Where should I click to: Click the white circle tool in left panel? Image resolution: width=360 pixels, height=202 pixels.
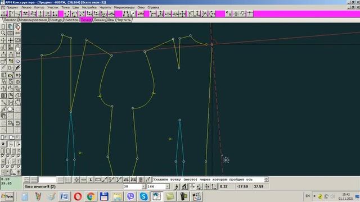(10, 109)
